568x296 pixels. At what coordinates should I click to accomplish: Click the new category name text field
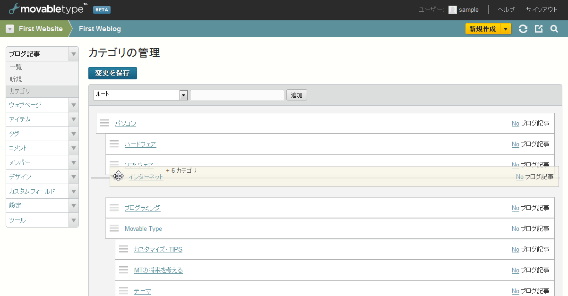(x=237, y=95)
